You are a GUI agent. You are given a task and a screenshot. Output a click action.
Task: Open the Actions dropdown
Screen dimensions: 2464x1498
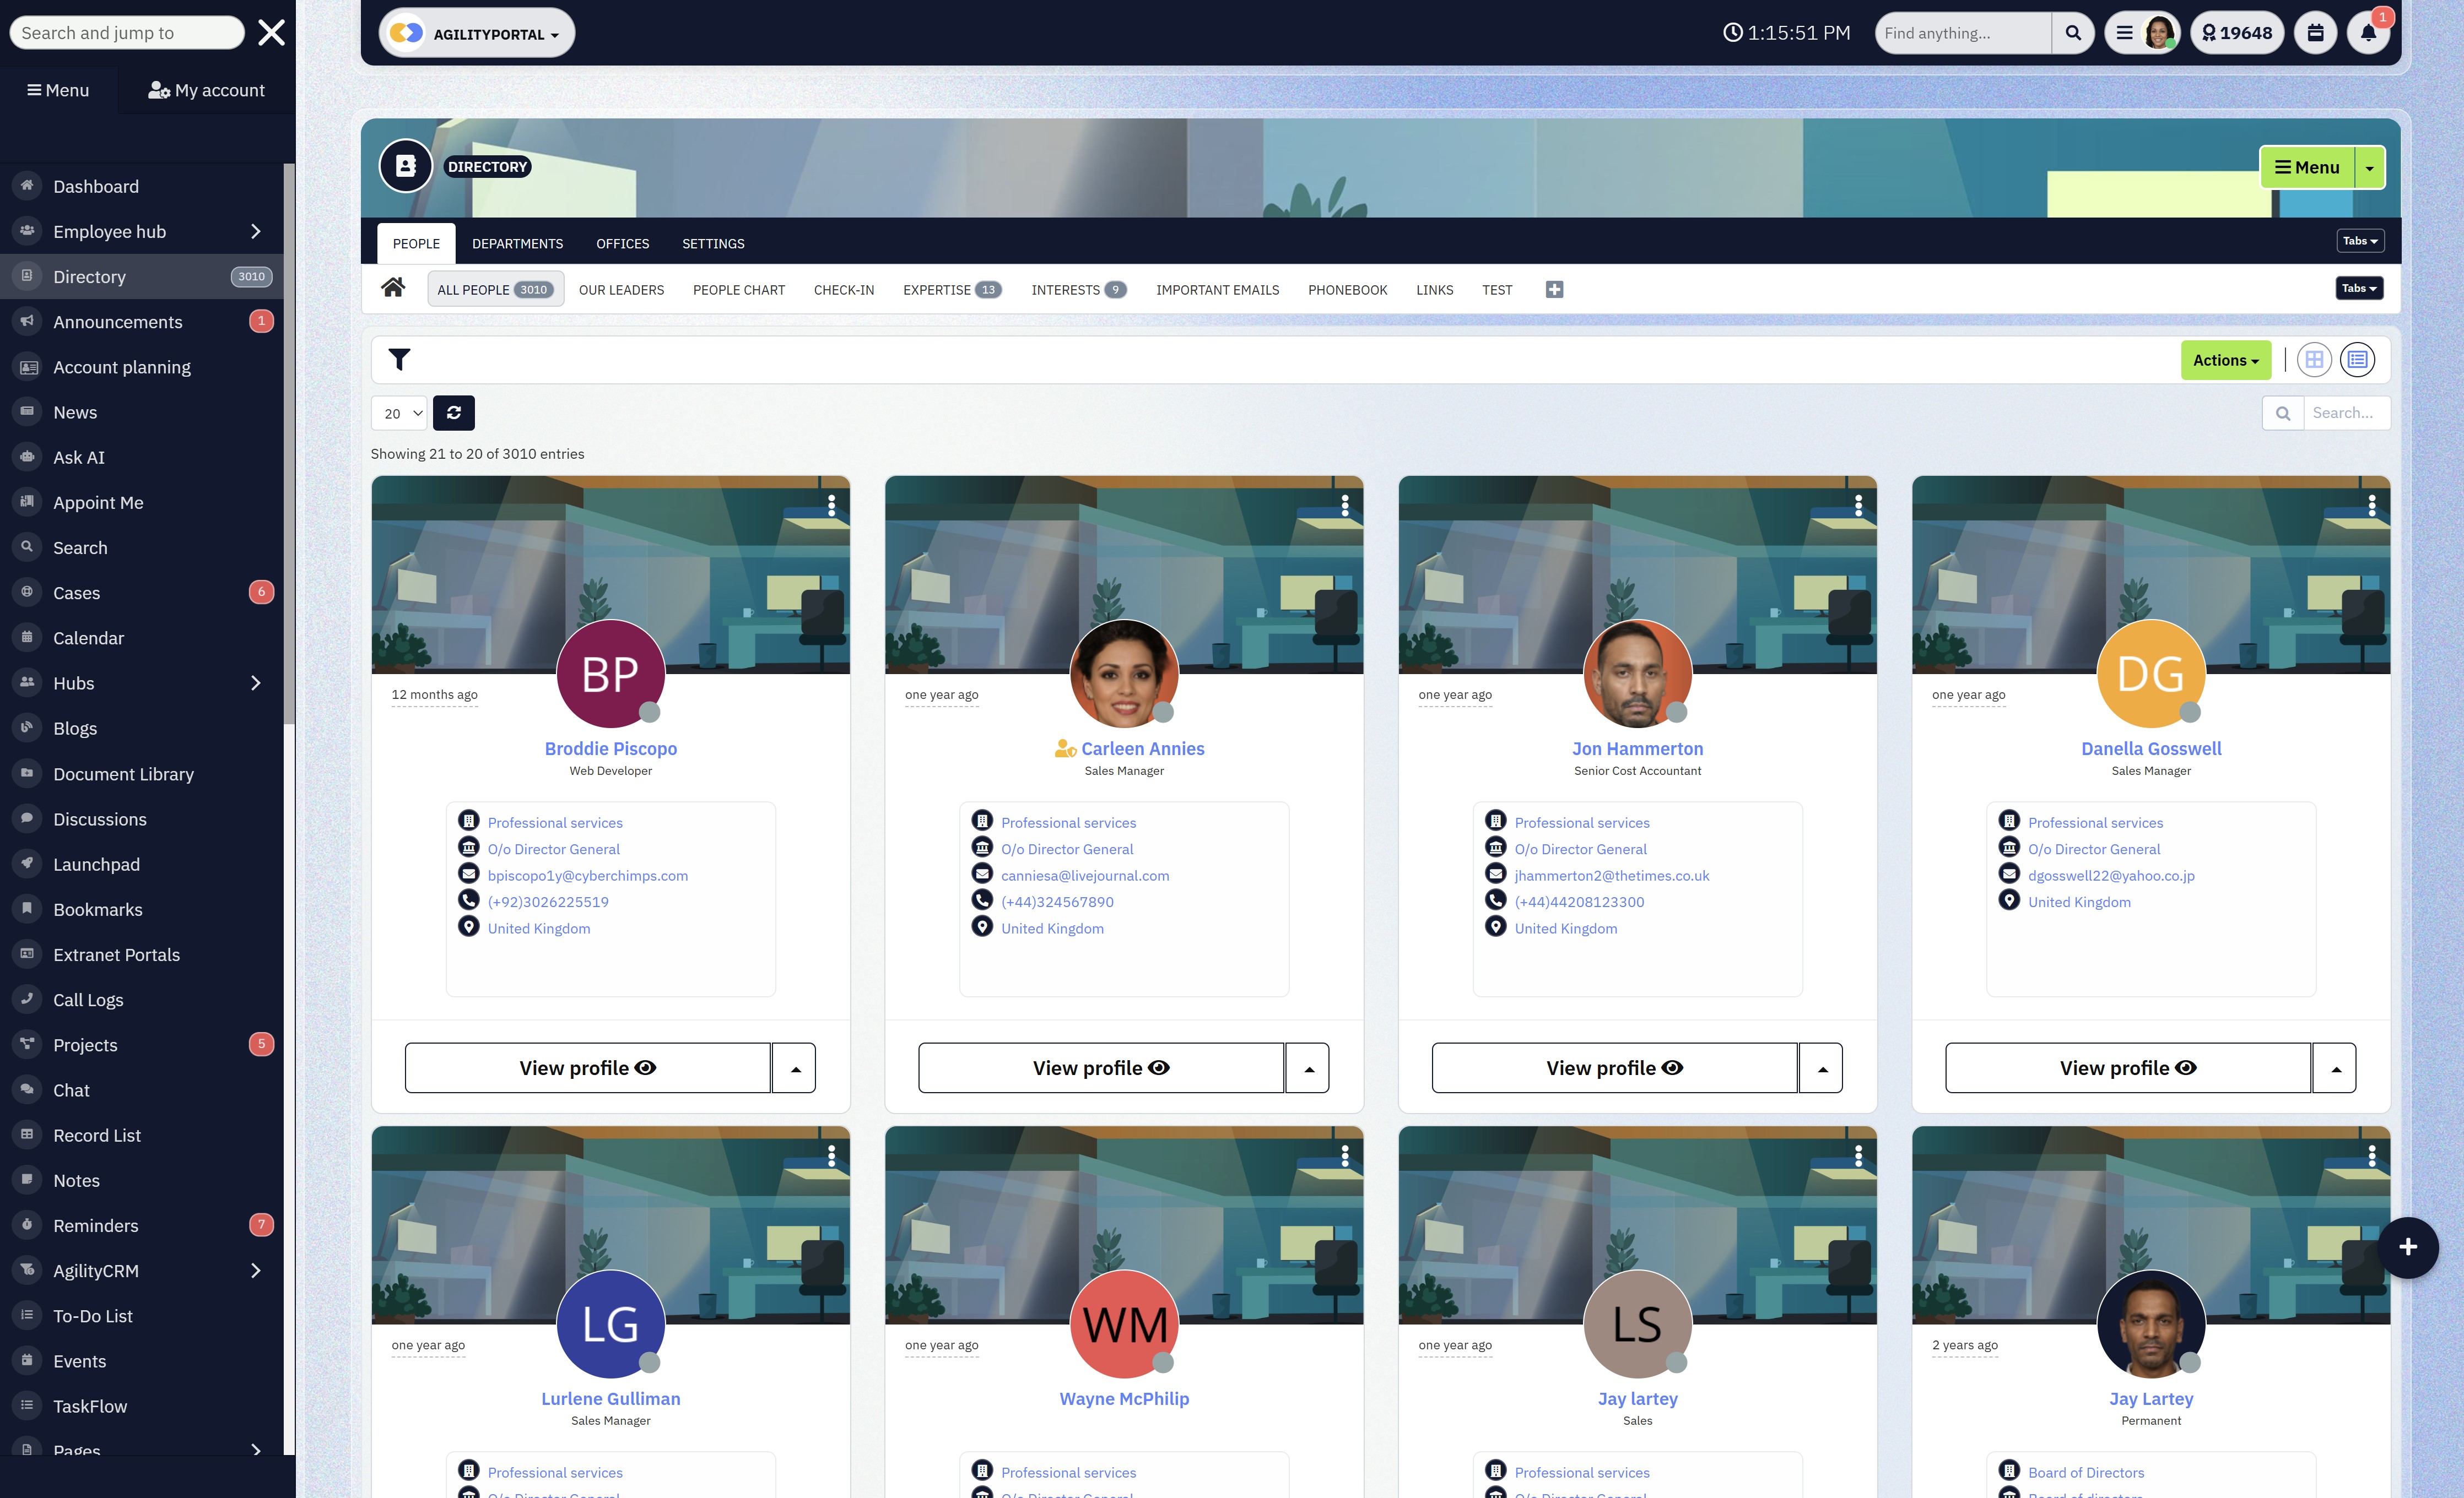2226,360
